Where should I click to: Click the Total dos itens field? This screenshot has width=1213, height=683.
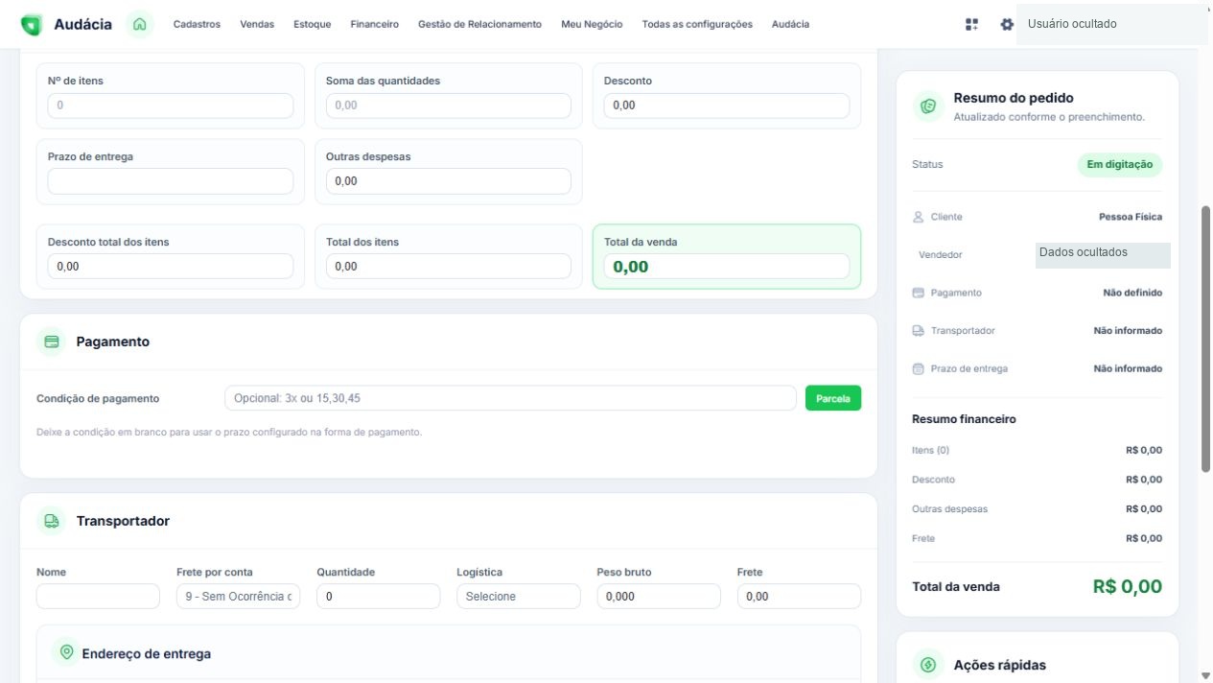[x=448, y=267]
